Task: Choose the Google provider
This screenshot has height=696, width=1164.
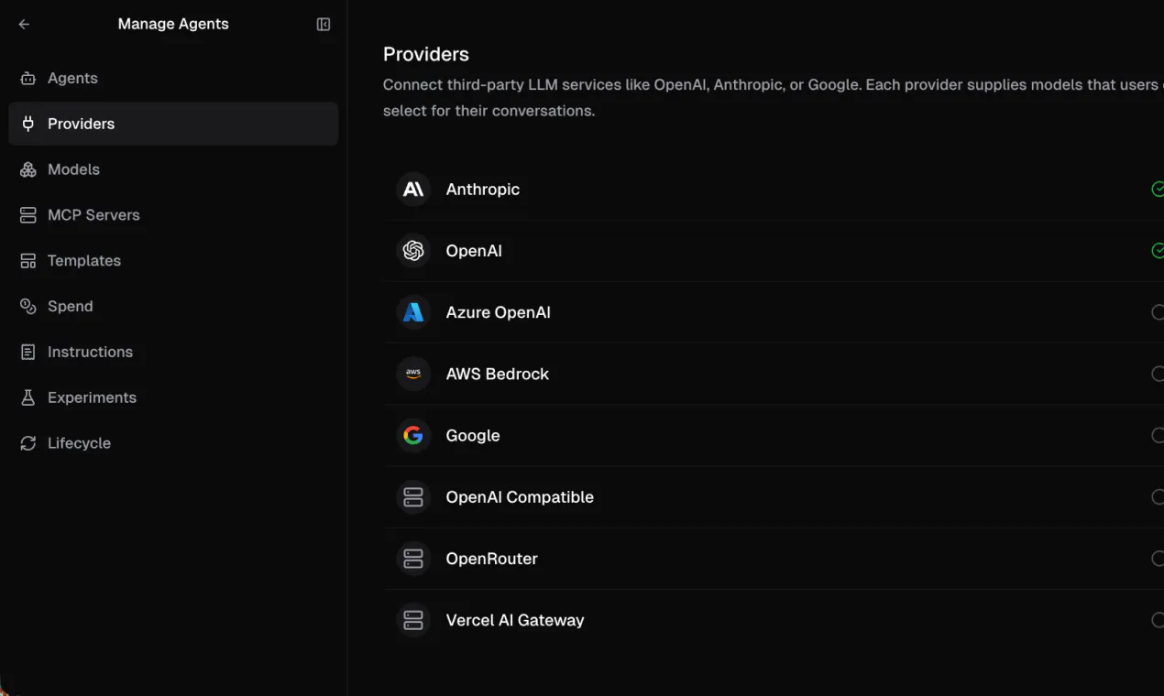Action: (x=774, y=435)
